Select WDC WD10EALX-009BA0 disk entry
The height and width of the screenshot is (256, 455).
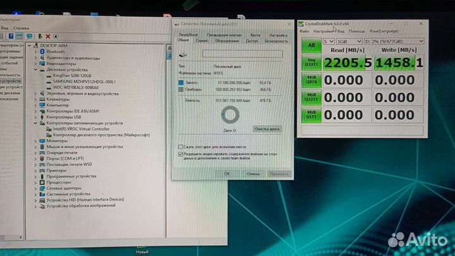tap(76, 87)
